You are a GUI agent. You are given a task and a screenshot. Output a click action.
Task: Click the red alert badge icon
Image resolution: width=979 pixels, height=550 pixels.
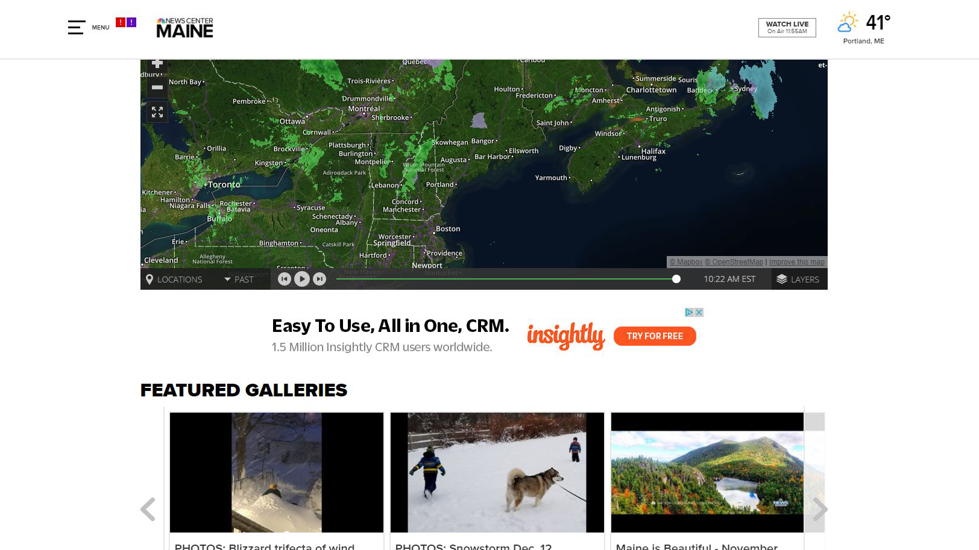121,22
